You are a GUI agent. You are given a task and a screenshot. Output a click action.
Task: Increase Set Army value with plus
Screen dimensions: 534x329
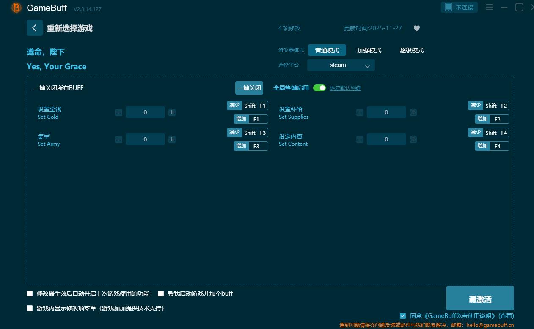coord(172,139)
